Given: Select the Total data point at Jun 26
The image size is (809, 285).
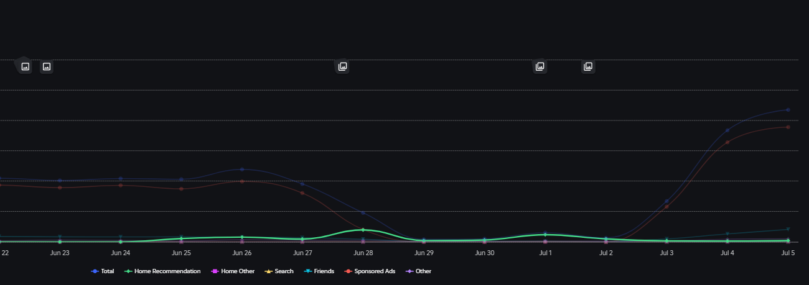Looking at the screenshot, I should coord(242,169).
